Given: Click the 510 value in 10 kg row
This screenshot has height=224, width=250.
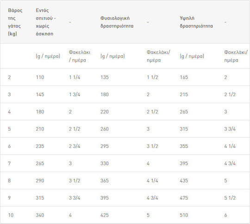Looking at the screenshot, I should [x=184, y=215].
